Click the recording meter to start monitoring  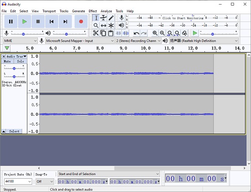pos(183,18)
